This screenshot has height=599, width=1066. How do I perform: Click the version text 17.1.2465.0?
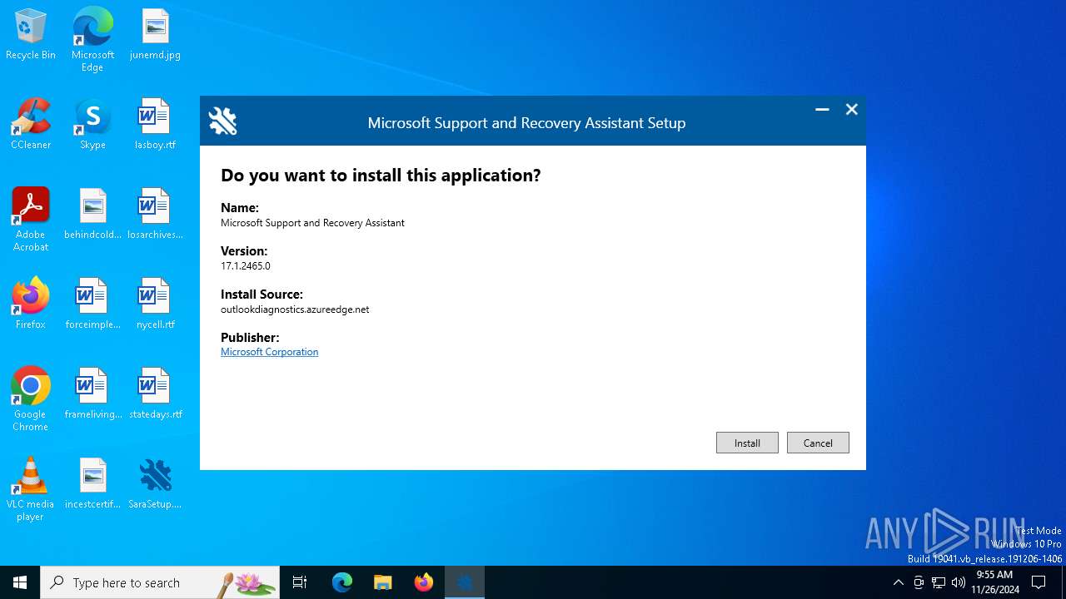click(246, 266)
